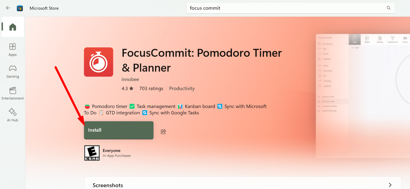
Task: Click the Microsoft Store logo icon
Action: tap(20, 8)
